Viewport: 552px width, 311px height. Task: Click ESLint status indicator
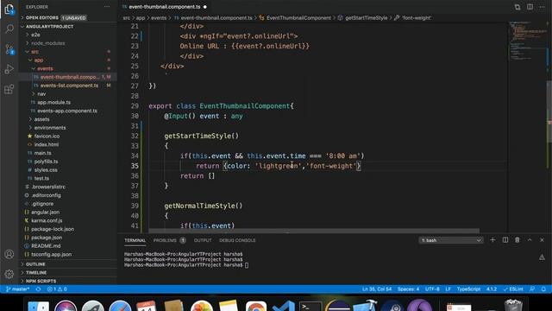pos(513,289)
